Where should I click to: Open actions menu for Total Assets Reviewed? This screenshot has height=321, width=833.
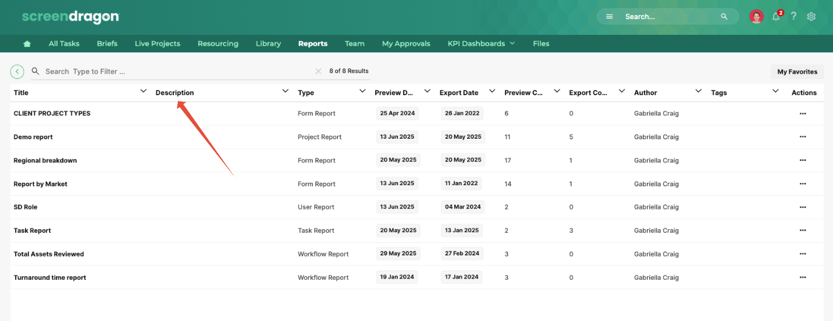803,254
